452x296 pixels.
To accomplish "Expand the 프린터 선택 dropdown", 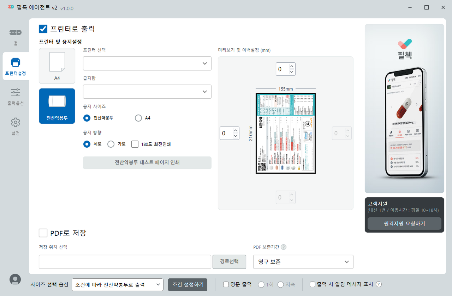I will pyautogui.click(x=147, y=63).
